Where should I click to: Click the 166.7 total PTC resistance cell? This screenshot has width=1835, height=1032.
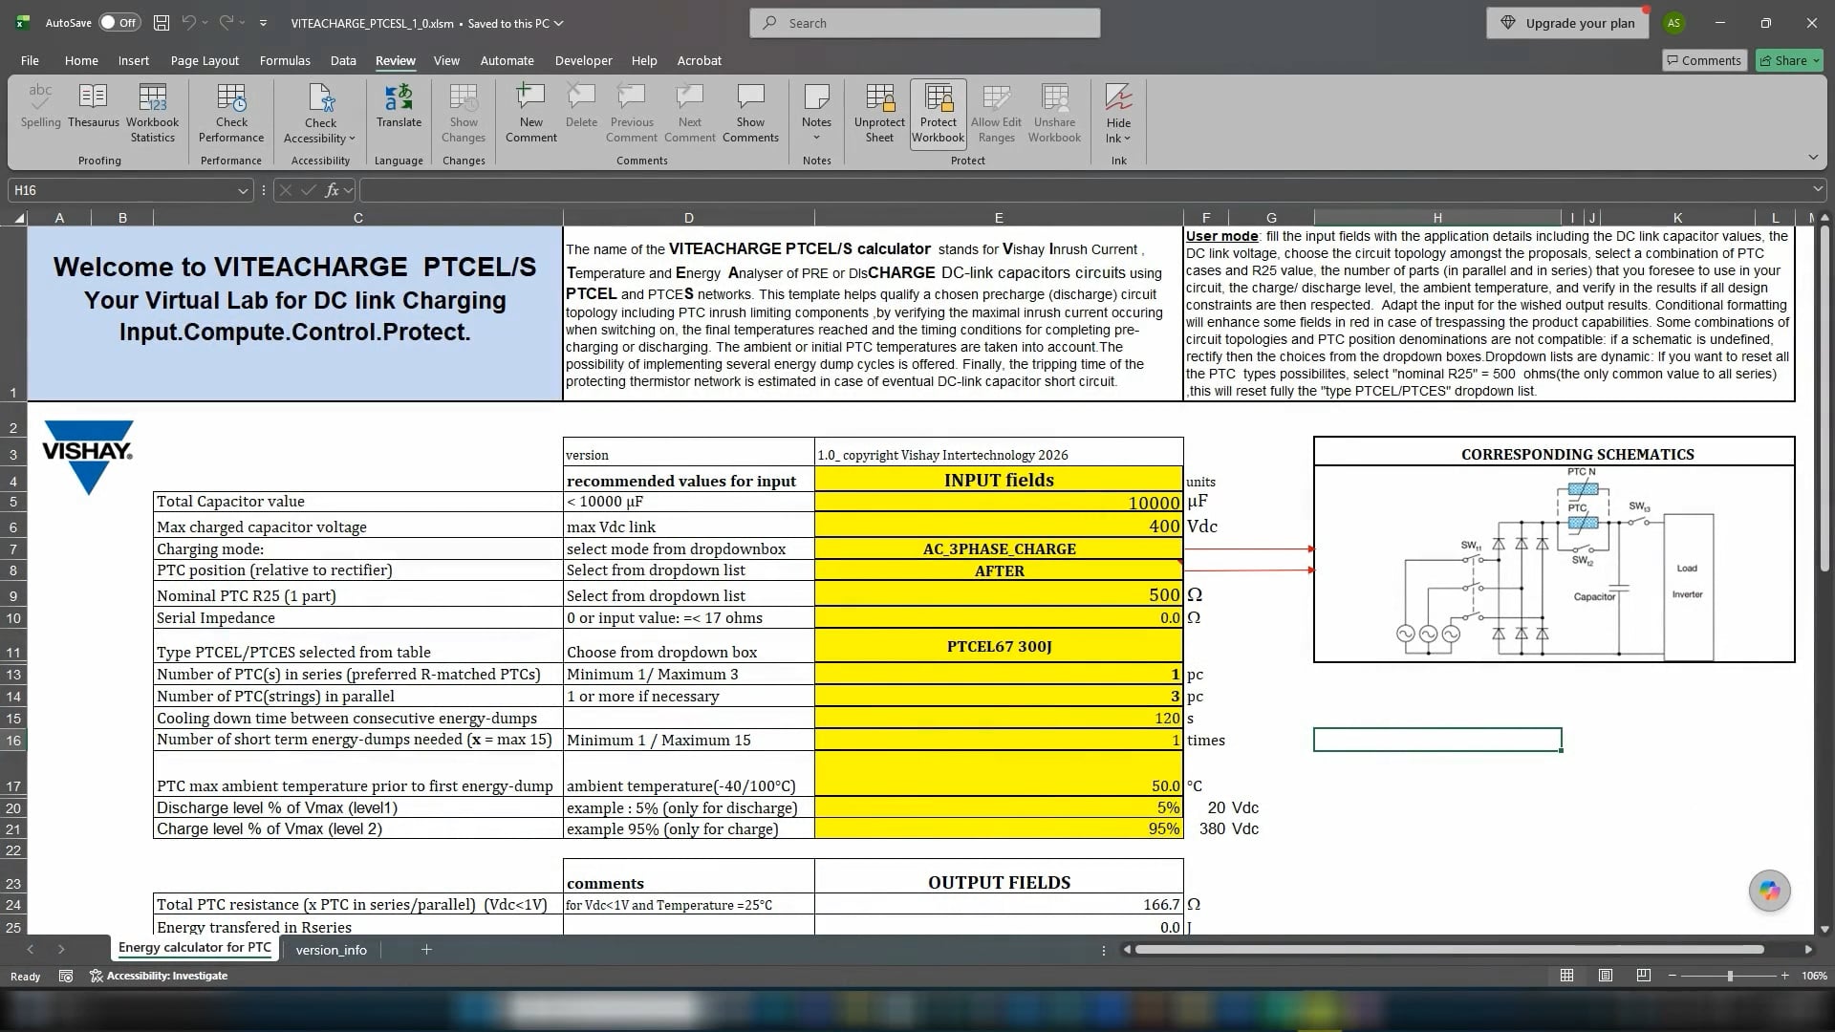(x=999, y=904)
